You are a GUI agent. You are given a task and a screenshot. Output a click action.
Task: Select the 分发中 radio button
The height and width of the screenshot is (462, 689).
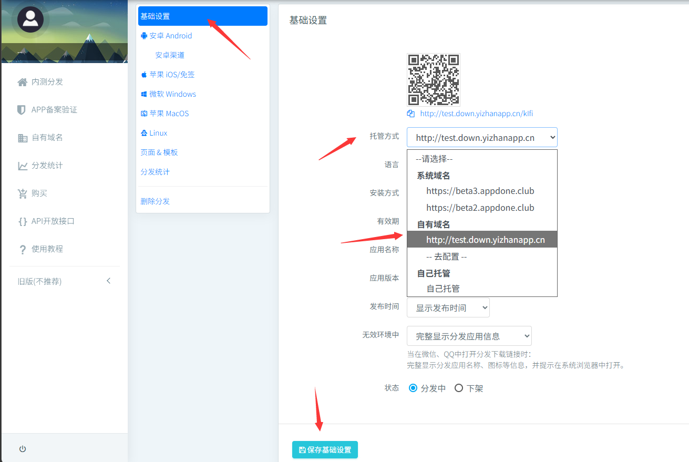(x=413, y=388)
